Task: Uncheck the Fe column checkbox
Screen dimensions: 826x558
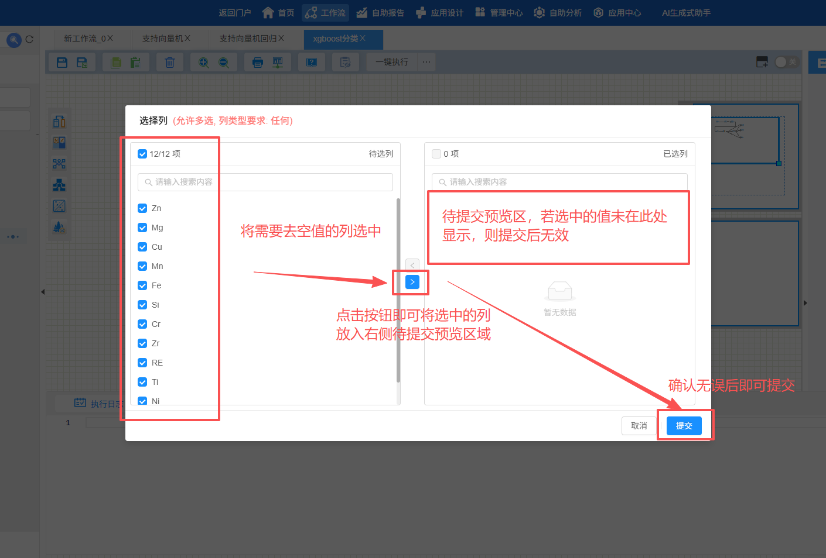Action: tap(142, 285)
